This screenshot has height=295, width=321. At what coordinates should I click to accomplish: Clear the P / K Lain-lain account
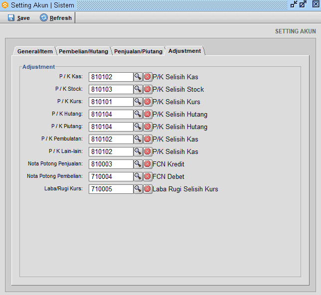(x=148, y=151)
